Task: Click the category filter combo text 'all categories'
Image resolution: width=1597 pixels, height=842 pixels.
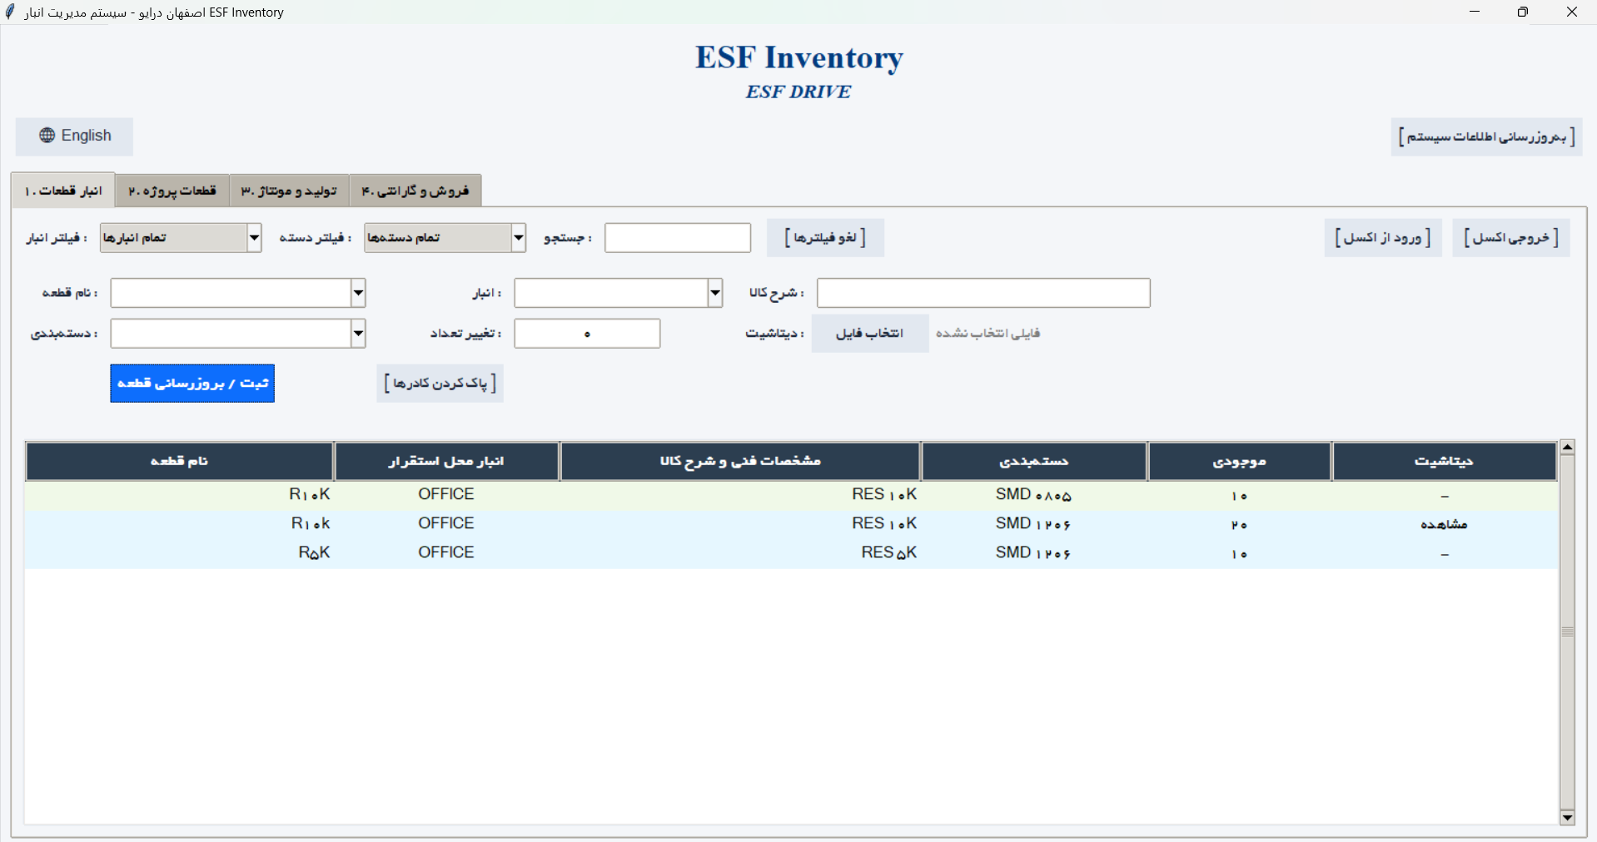Action: [404, 238]
